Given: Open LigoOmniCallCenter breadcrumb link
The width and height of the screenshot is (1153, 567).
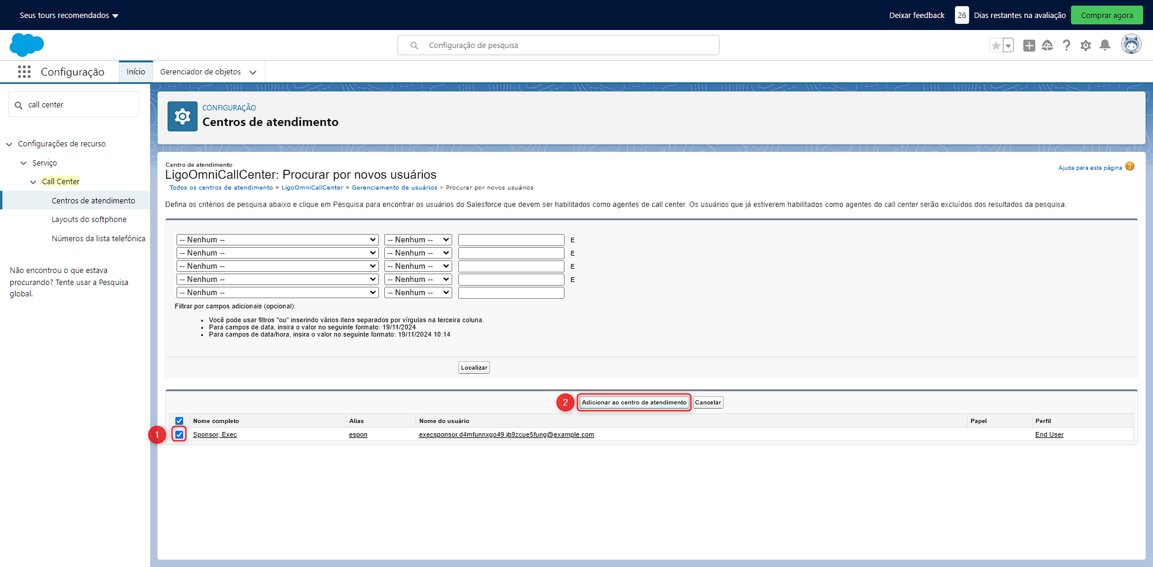Looking at the screenshot, I should [x=312, y=188].
